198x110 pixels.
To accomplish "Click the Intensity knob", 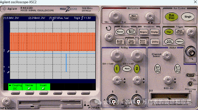I will click(x=6, y=101).
